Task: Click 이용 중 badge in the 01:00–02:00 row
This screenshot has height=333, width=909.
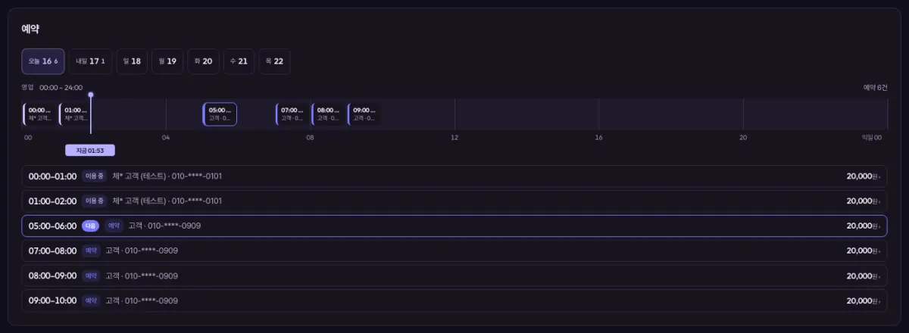Action: click(x=95, y=201)
